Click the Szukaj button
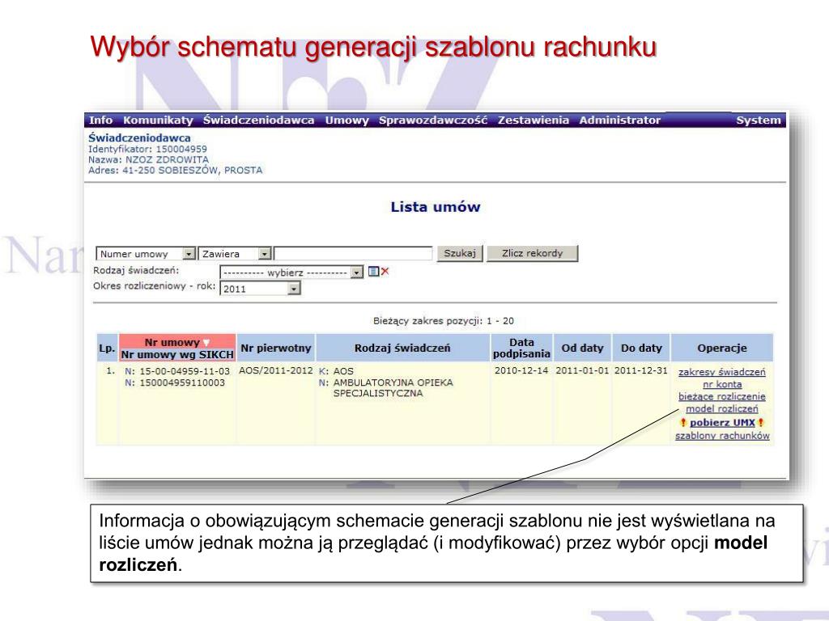This screenshot has height=621, width=829. click(x=460, y=253)
